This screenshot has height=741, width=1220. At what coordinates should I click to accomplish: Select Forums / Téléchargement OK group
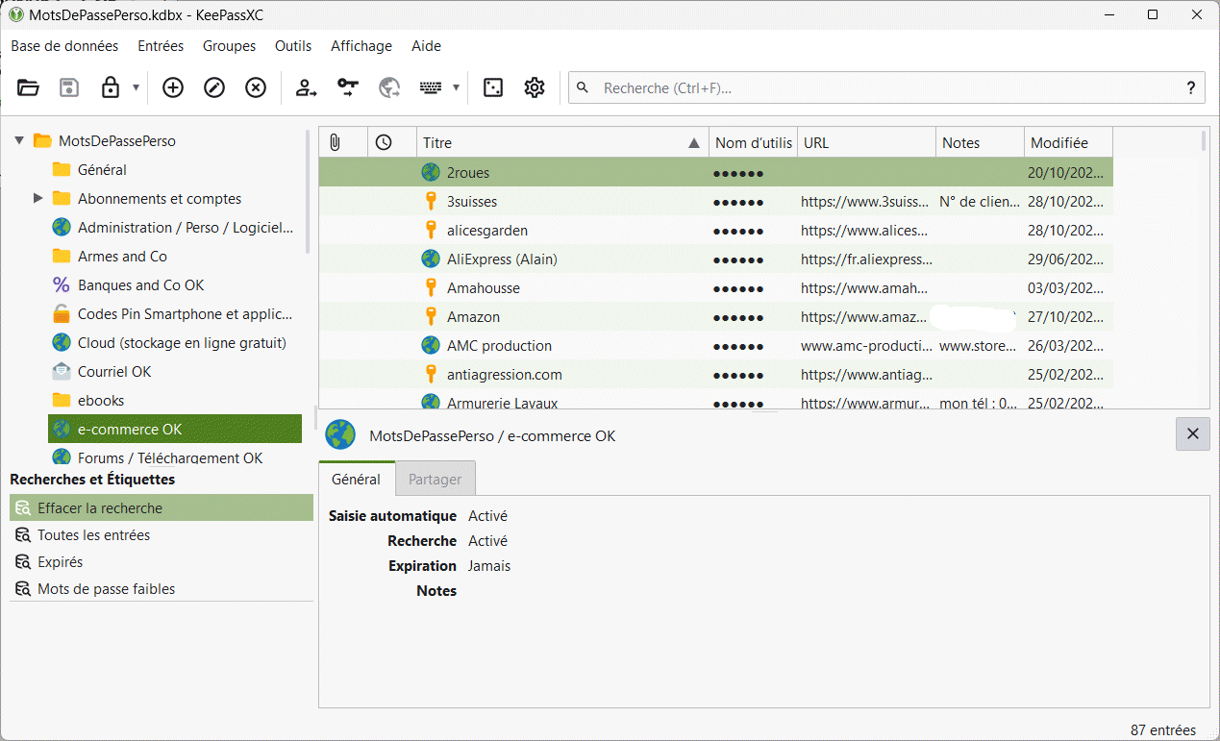(176, 457)
